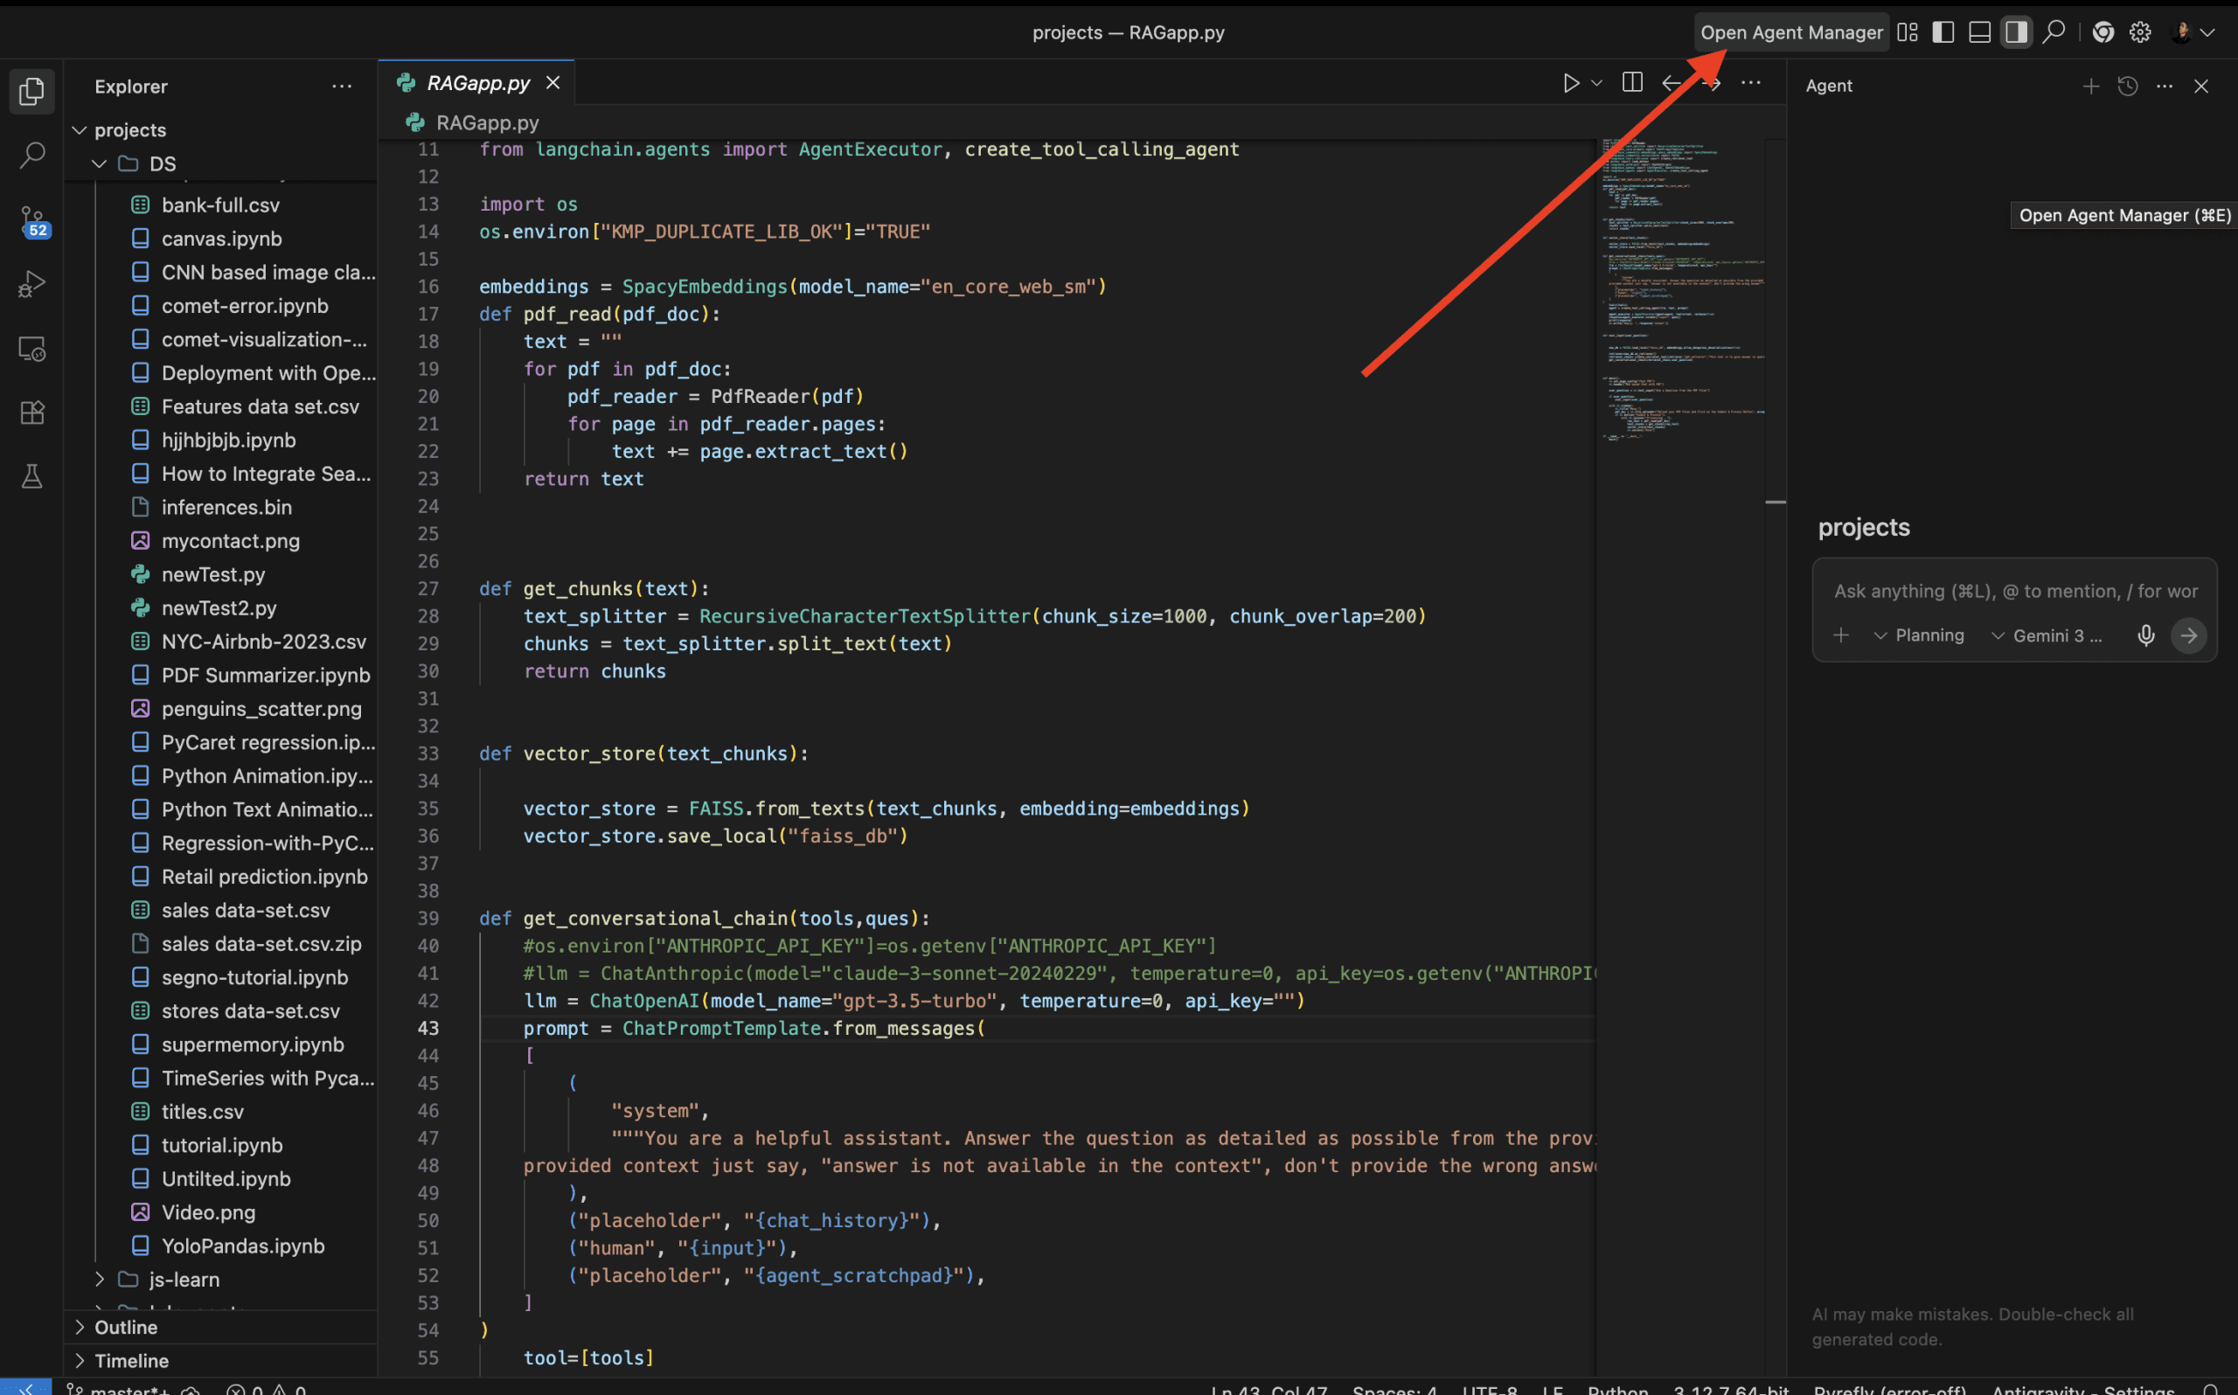Screen dimensions: 2238x1395
Task: Toggle the bottom panel visibility
Action: pos(1980,32)
